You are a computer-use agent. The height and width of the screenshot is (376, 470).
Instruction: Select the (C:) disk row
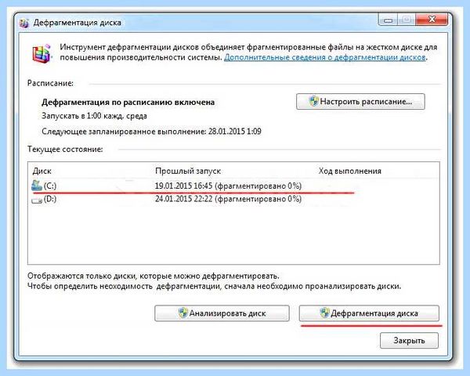[233, 186]
